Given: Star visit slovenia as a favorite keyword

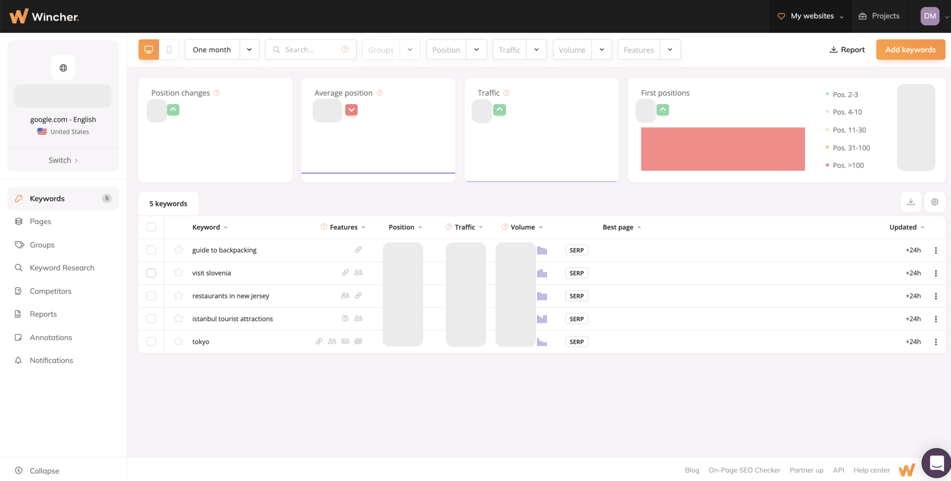Looking at the screenshot, I should (x=178, y=273).
